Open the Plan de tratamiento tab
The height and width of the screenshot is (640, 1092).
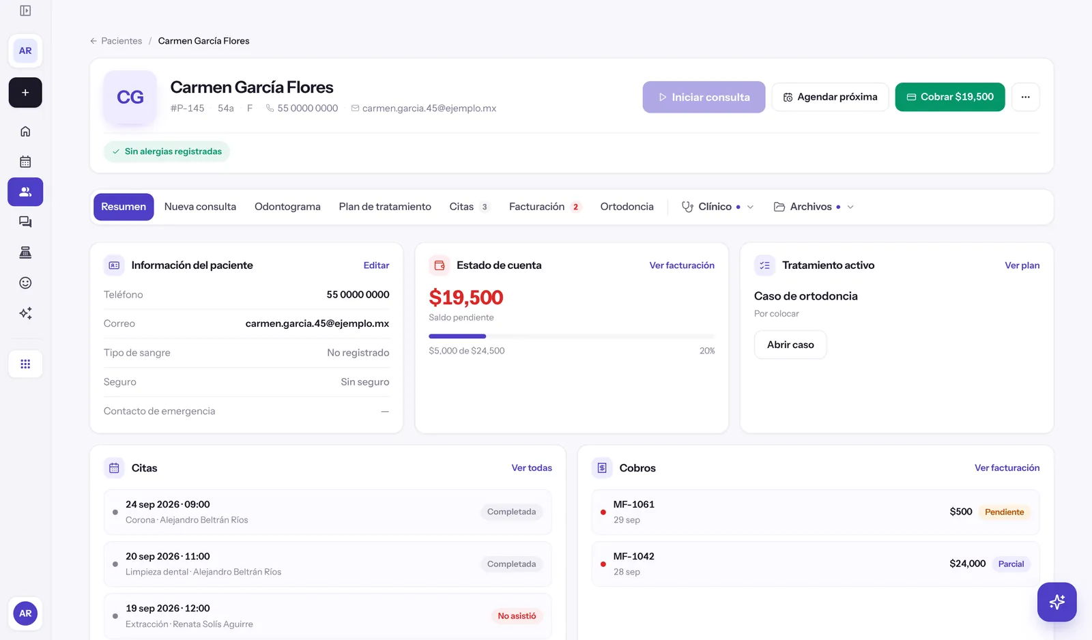[x=385, y=207]
